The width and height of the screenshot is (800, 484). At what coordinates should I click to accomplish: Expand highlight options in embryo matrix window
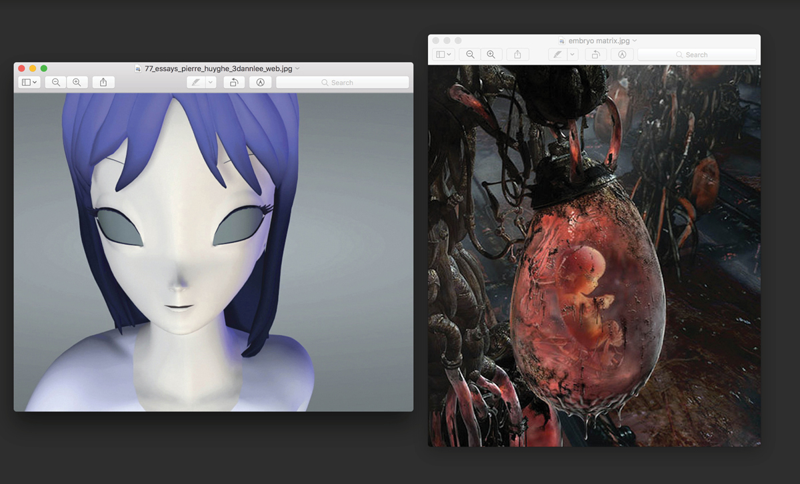[x=572, y=55]
